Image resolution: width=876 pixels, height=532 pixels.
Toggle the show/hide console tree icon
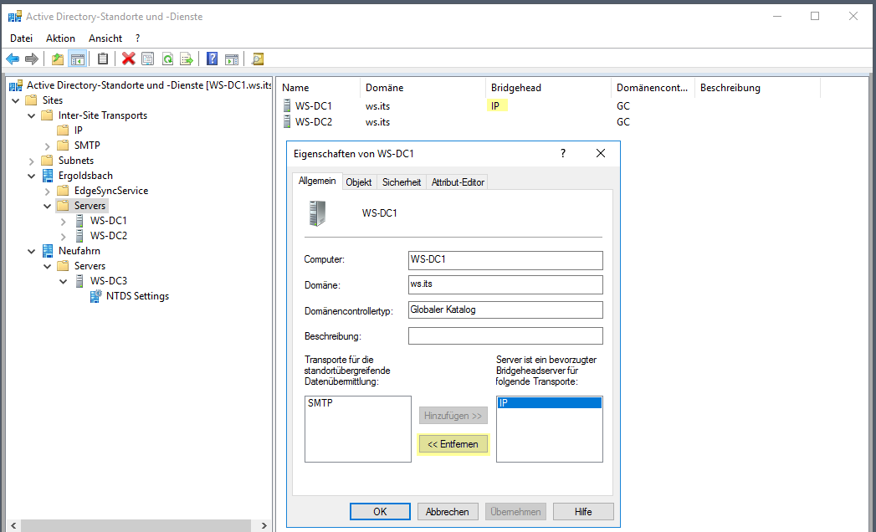click(78, 59)
